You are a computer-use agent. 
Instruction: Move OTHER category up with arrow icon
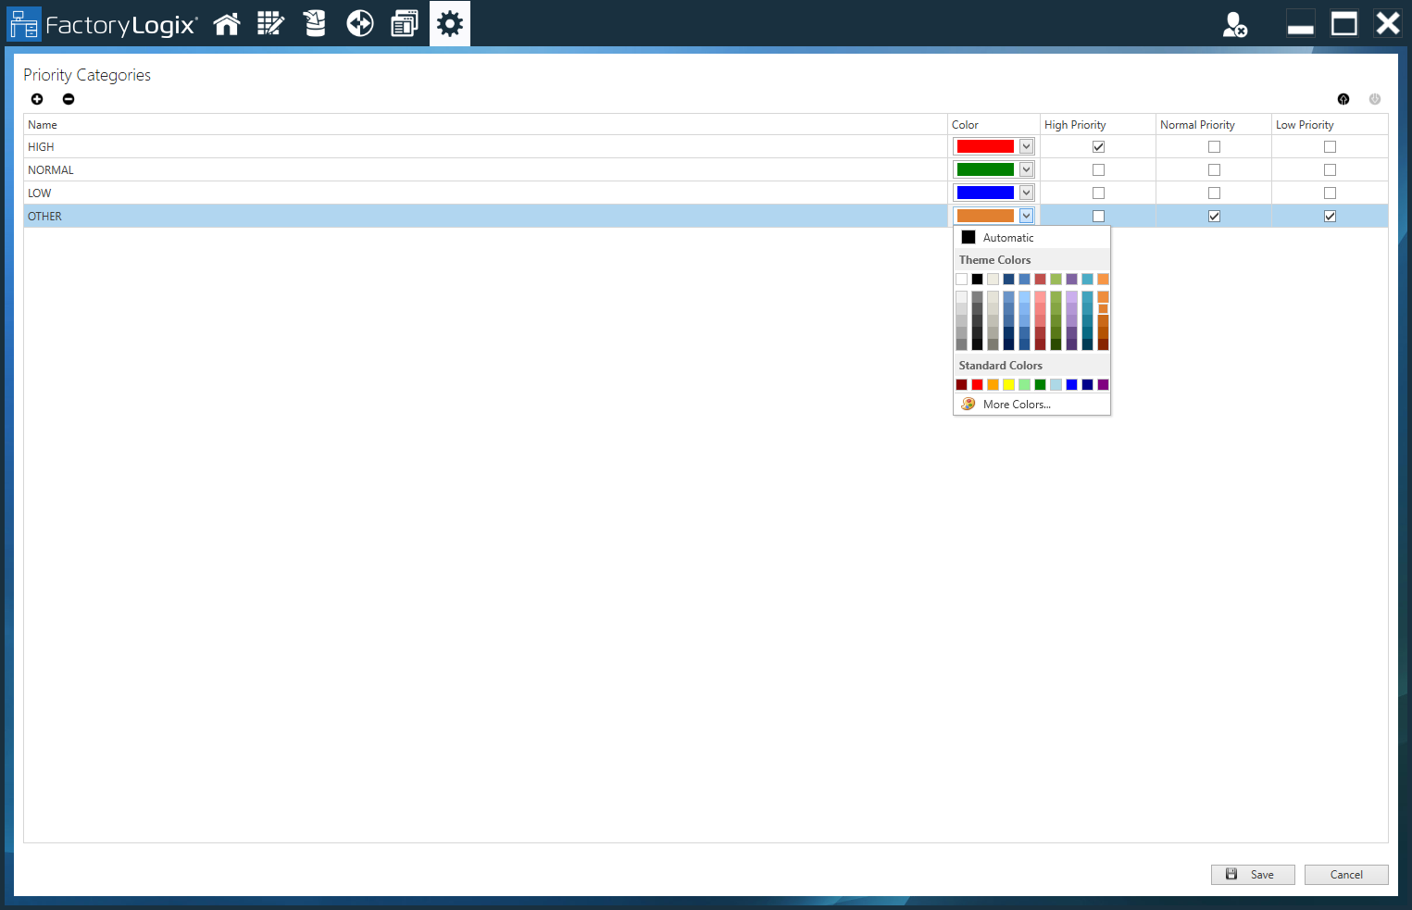(1343, 99)
